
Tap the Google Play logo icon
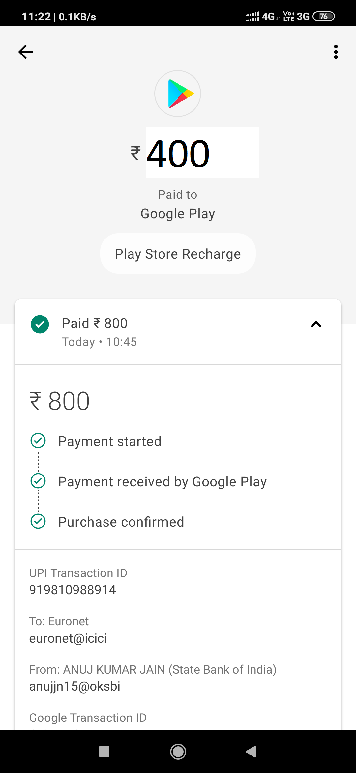coord(178,93)
